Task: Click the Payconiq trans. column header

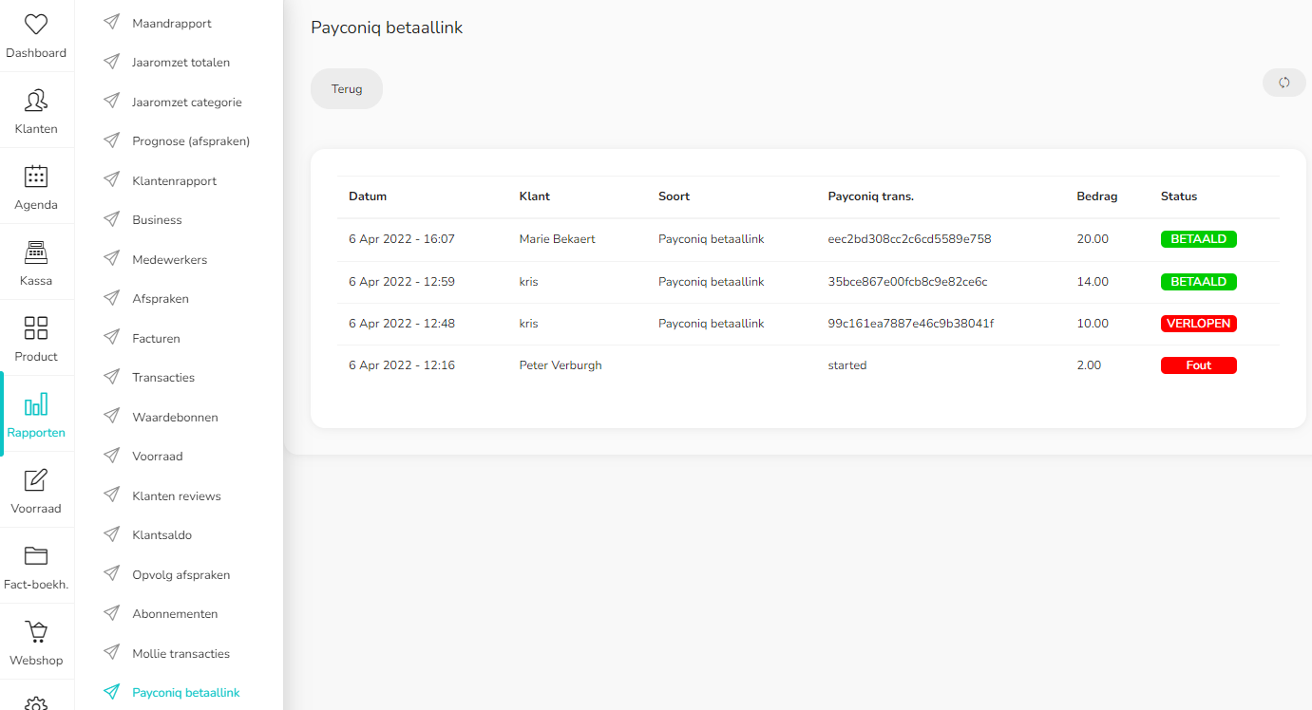Action: [870, 196]
